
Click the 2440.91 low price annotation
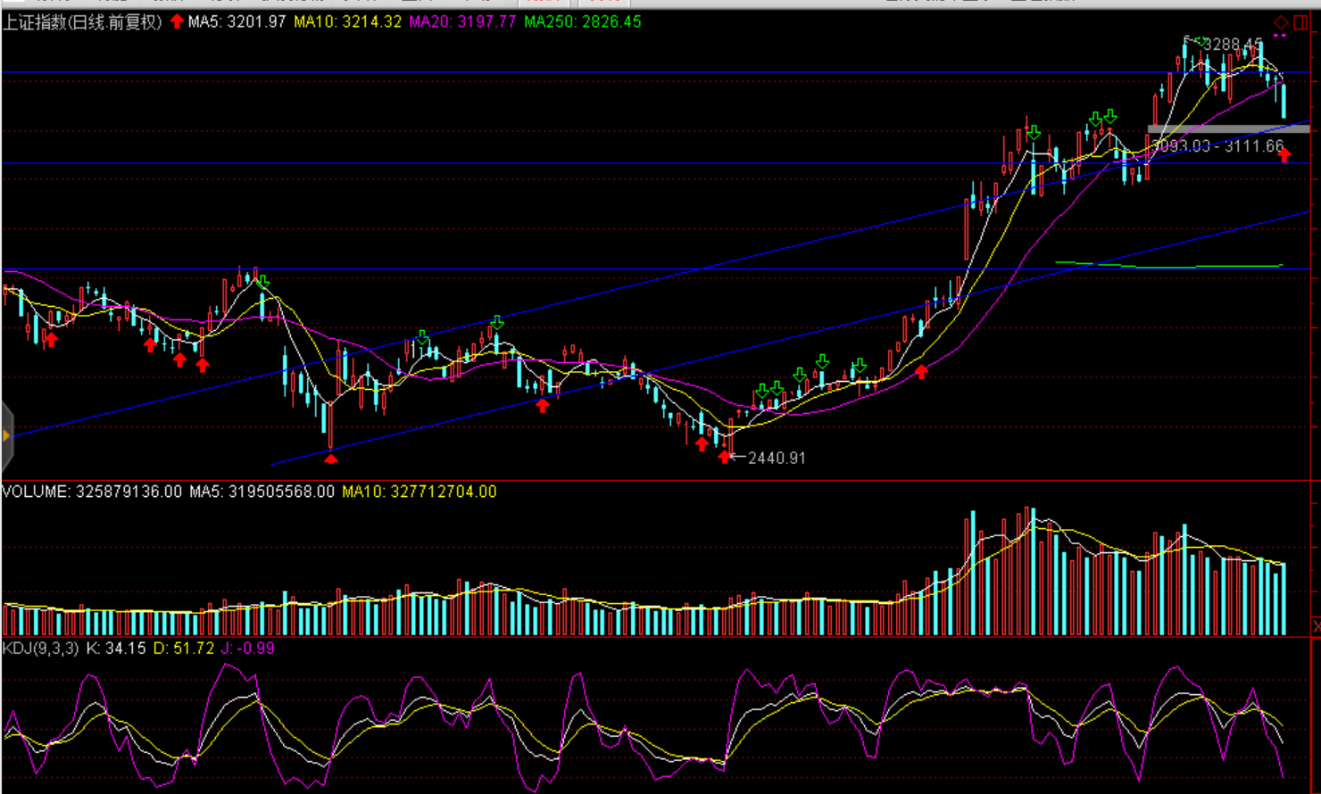tap(777, 458)
